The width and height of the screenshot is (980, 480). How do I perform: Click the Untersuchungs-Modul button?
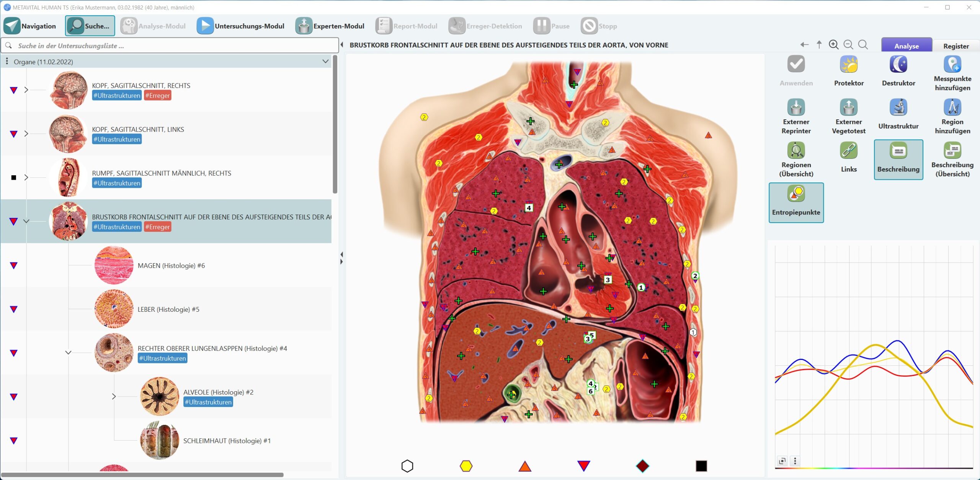(x=241, y=26)
